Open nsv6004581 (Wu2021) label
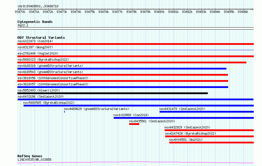 click(186, 140)
